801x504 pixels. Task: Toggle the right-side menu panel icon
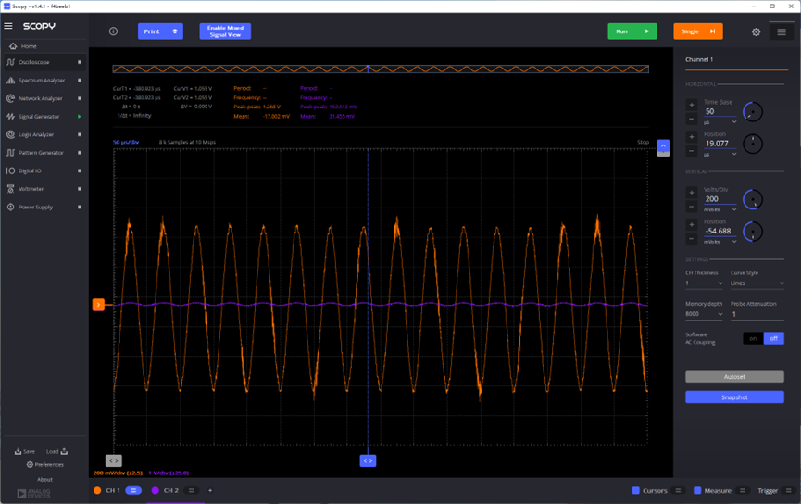[x=782, y=31]
